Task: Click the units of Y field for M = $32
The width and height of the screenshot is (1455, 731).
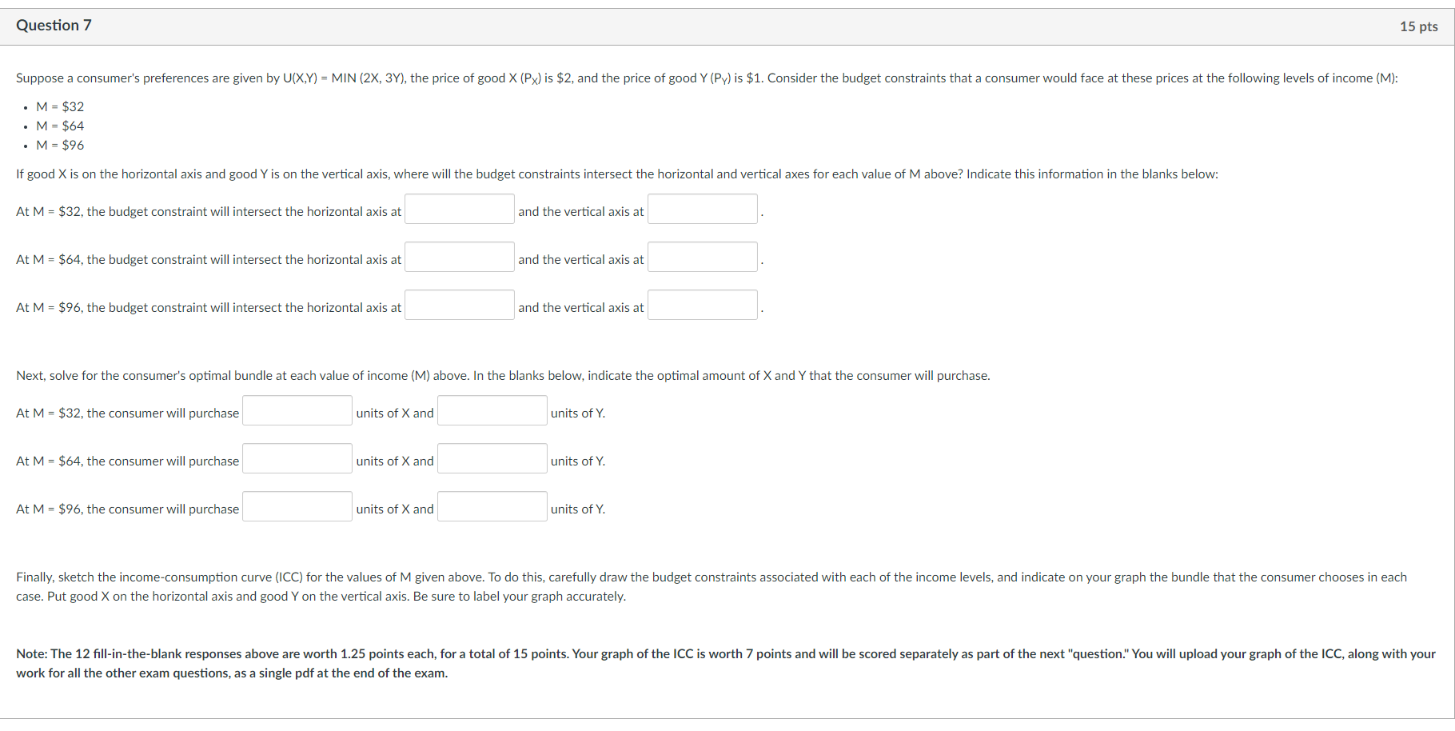Action: click(x=491, y=410)
